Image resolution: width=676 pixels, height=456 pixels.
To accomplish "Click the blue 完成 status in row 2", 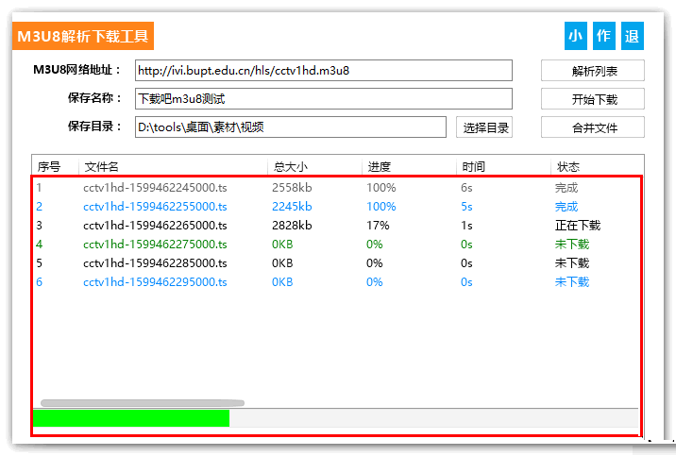I will point(566,207).
